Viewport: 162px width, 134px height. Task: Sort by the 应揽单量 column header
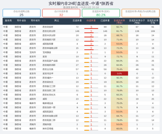[x=77, y=21]
